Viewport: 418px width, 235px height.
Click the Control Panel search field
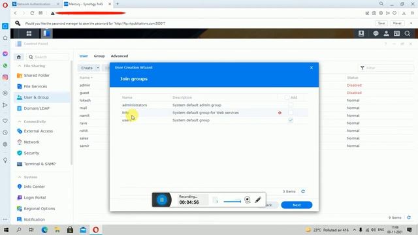48,57
